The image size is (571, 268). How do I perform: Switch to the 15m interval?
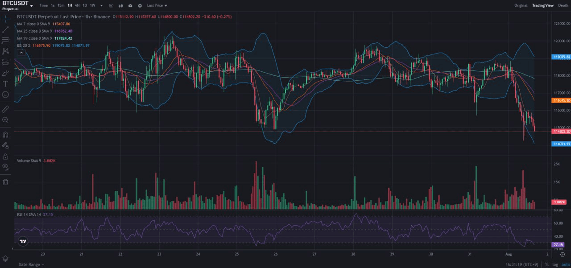click(61, 5)
